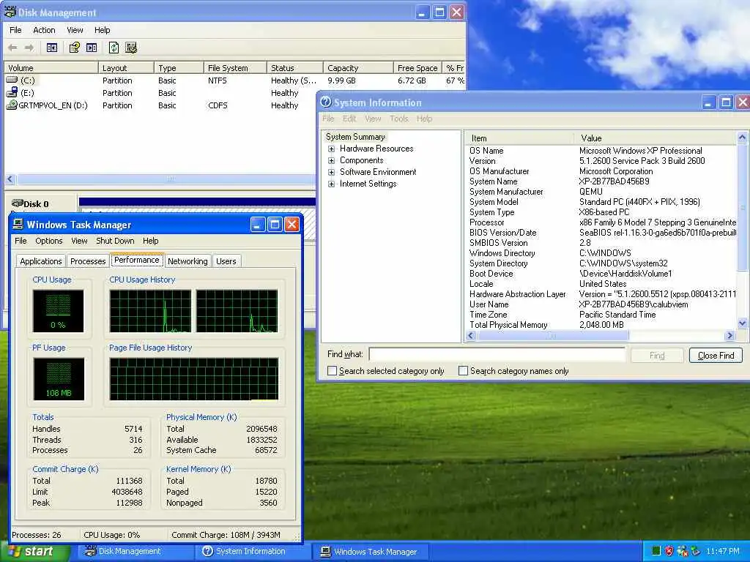Select System Summary tree item

click(x=355, y=137)
